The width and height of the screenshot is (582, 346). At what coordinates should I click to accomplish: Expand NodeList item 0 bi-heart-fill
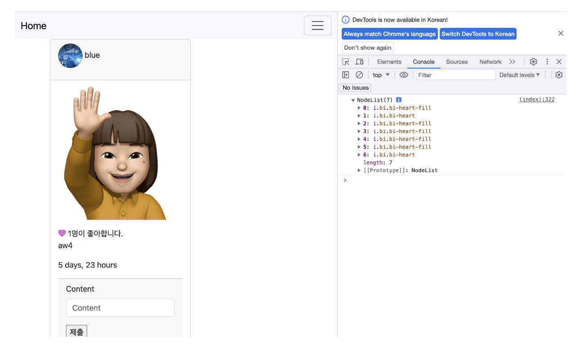point(359,108)
